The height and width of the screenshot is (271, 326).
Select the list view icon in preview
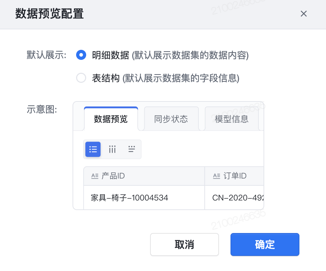tap(93, 149)
